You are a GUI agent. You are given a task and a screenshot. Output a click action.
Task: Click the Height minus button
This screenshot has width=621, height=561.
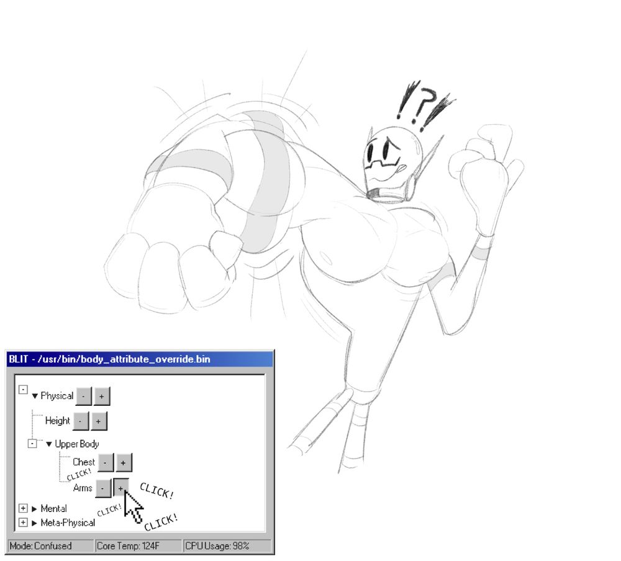(80, 421)
